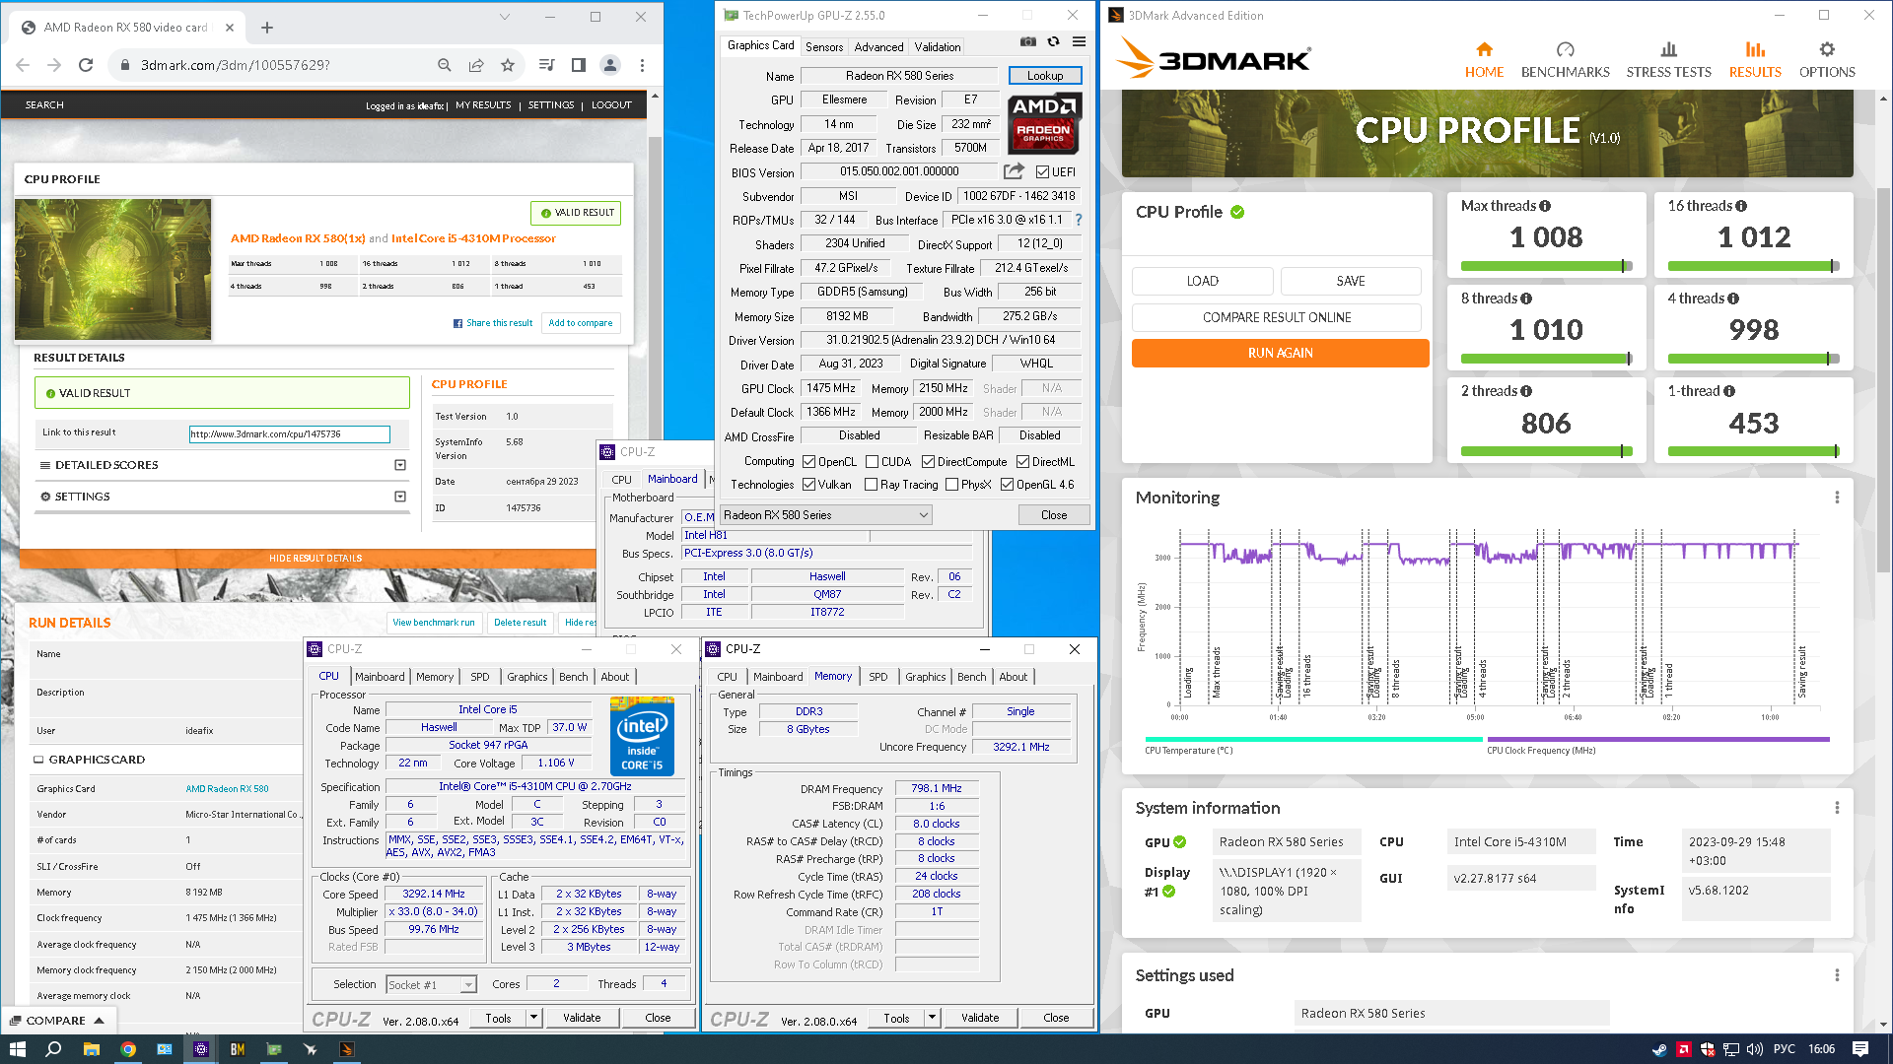This screenshot has width=1893, height=1064.
Task: Open System information three-dot menu
Action: 1837,808
